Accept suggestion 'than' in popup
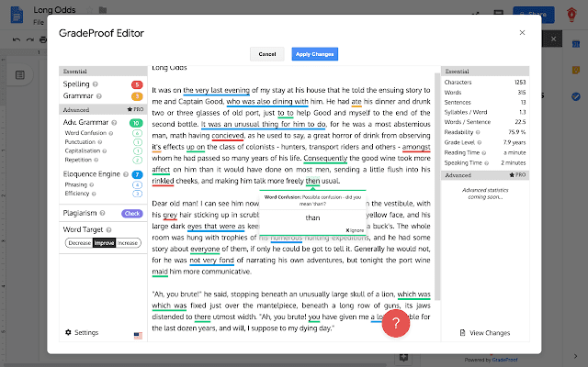Viewport: 588px width, 367px height. (x=312, y=218)
